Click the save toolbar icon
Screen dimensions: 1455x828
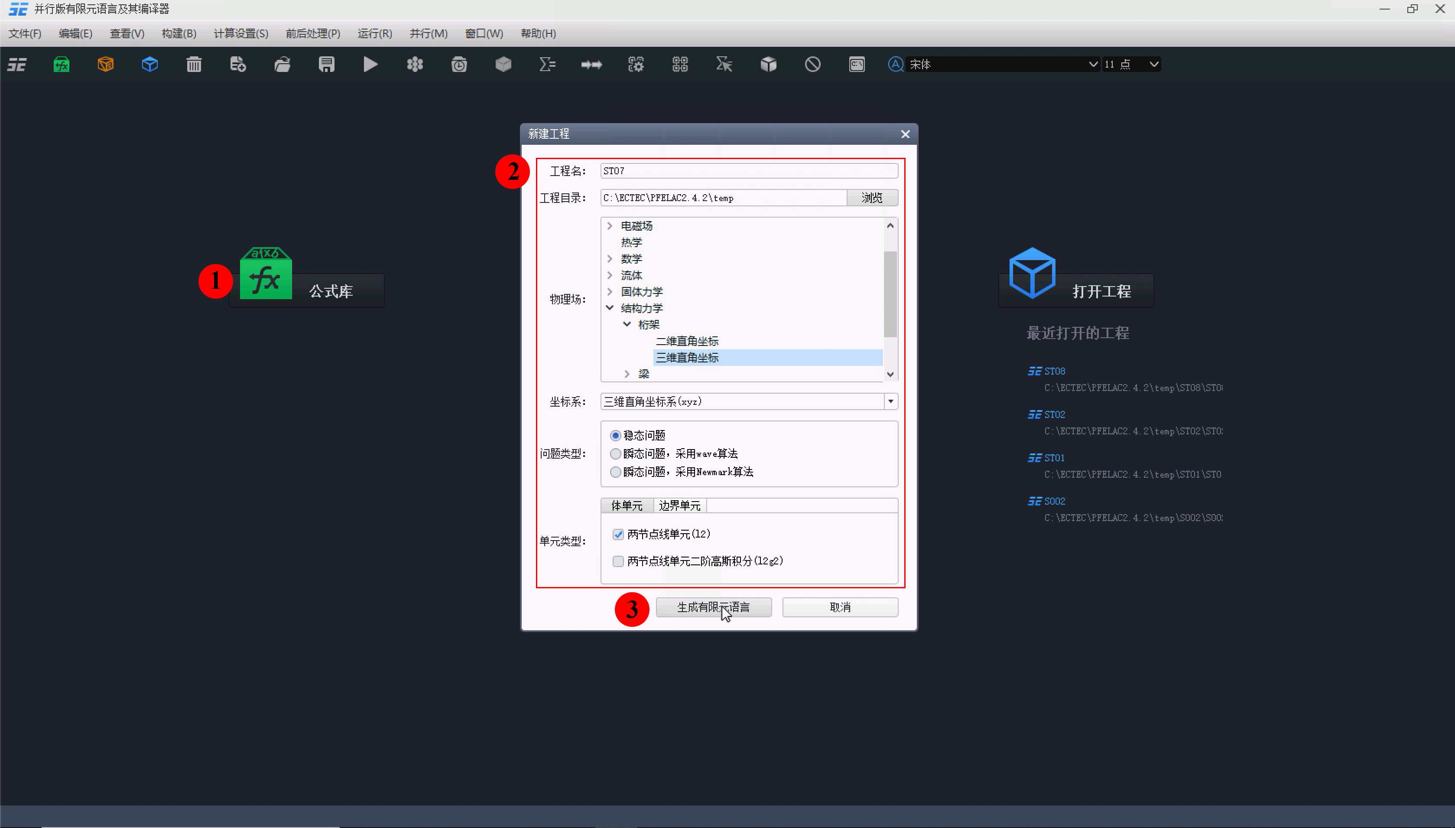326,64
